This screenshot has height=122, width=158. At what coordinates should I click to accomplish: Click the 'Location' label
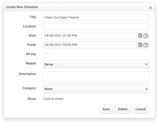point(29,26)
